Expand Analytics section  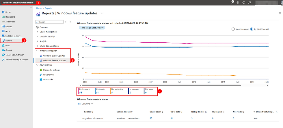tap(44, 41)
